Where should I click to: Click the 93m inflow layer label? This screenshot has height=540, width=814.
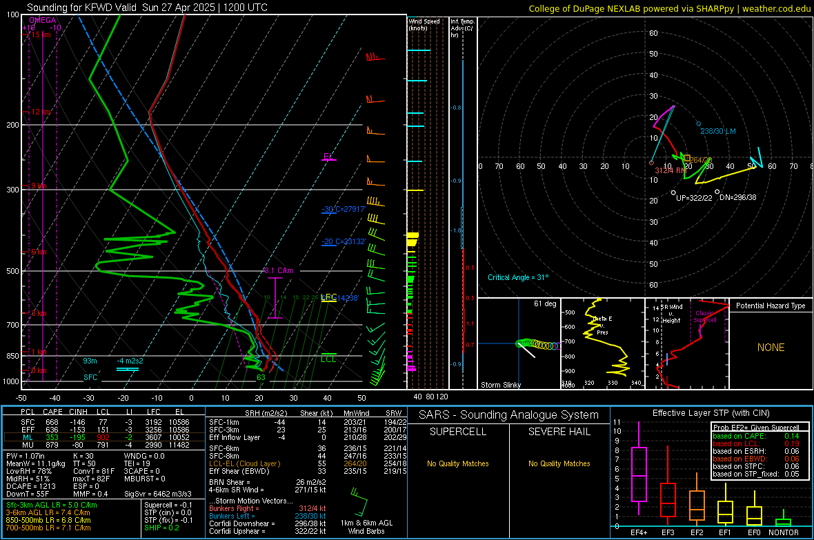pos(90,361)
